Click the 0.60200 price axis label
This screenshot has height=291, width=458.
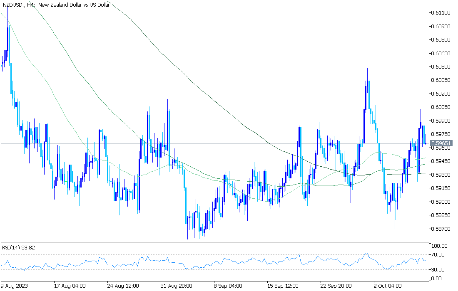[x=441, y=94]
